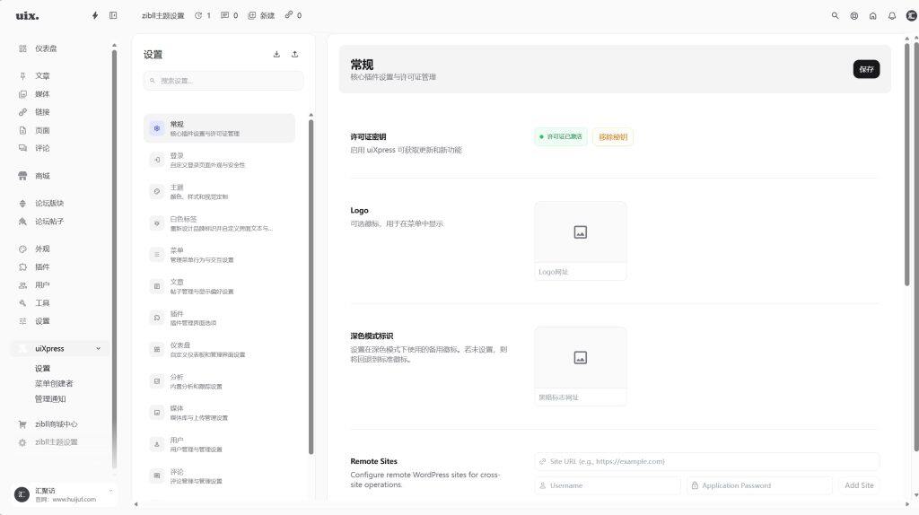Click the 移除秘钥 remove key button
Screen dimensions: 919x515
[613, 137]
